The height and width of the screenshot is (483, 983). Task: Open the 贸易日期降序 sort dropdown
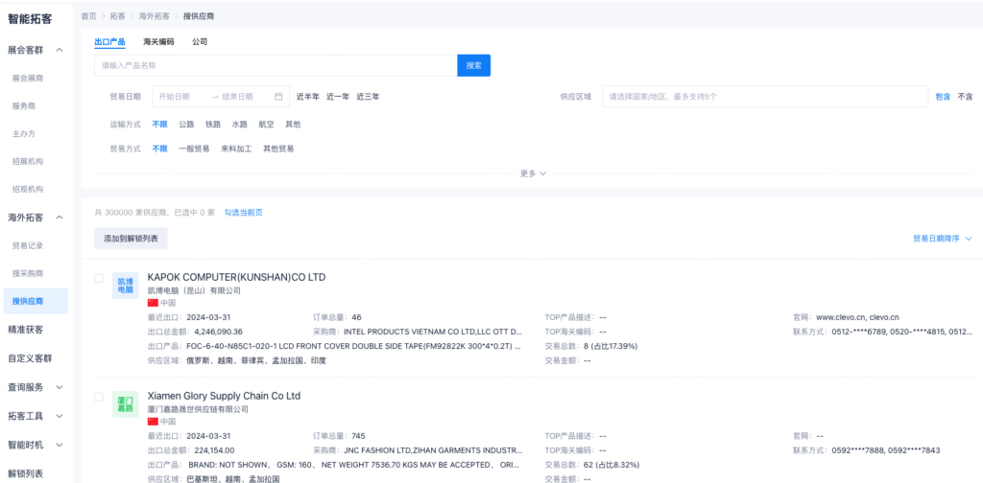click(942, 239)
